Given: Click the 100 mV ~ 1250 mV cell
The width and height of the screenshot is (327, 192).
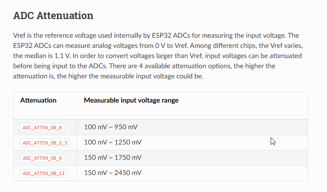Looking at the screenshot, I should tap(192, 142).
